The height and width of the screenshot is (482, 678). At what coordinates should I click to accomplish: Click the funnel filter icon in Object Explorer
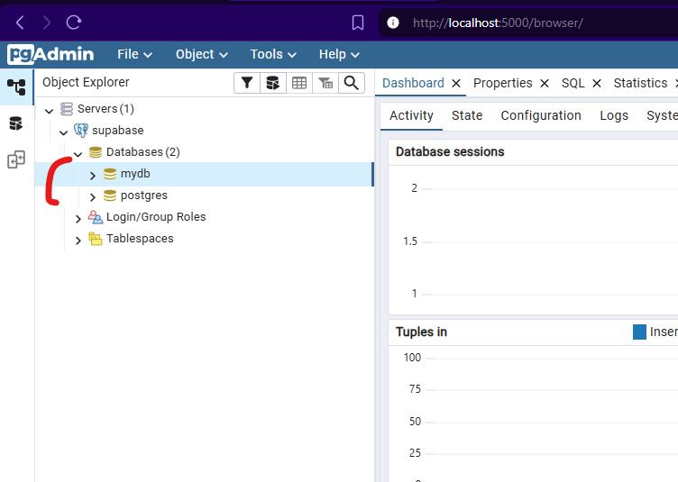[246, 83]
